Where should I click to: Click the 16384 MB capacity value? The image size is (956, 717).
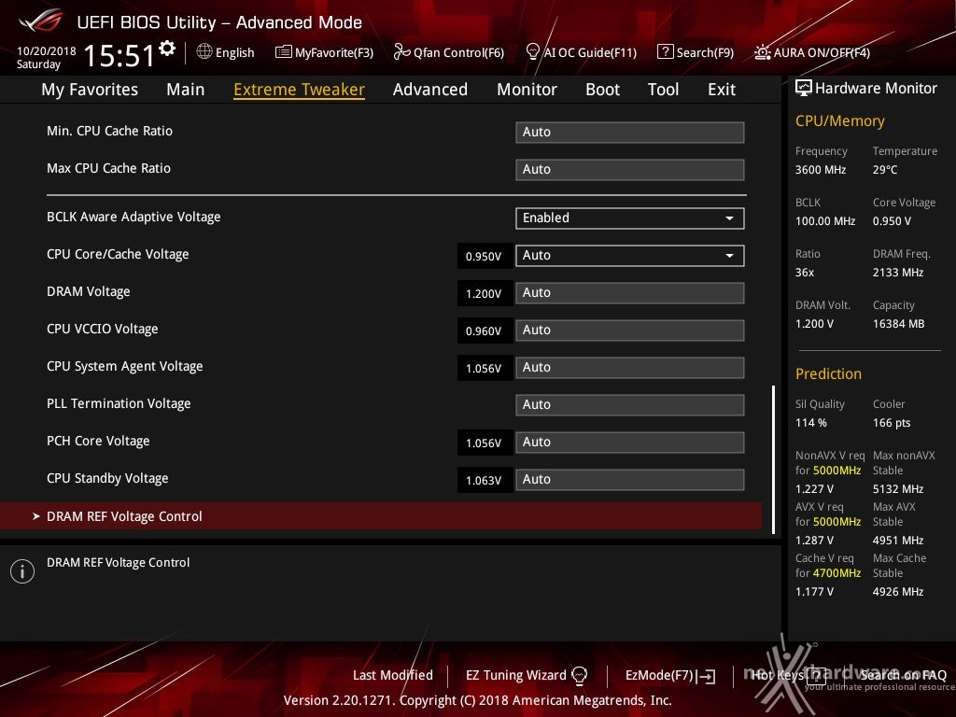click(x=899, y=324)
